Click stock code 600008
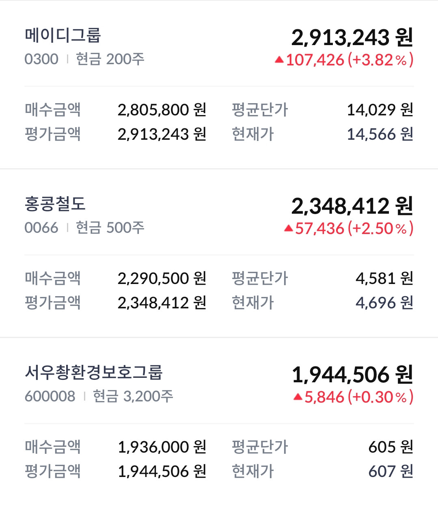 pos(50,396)
